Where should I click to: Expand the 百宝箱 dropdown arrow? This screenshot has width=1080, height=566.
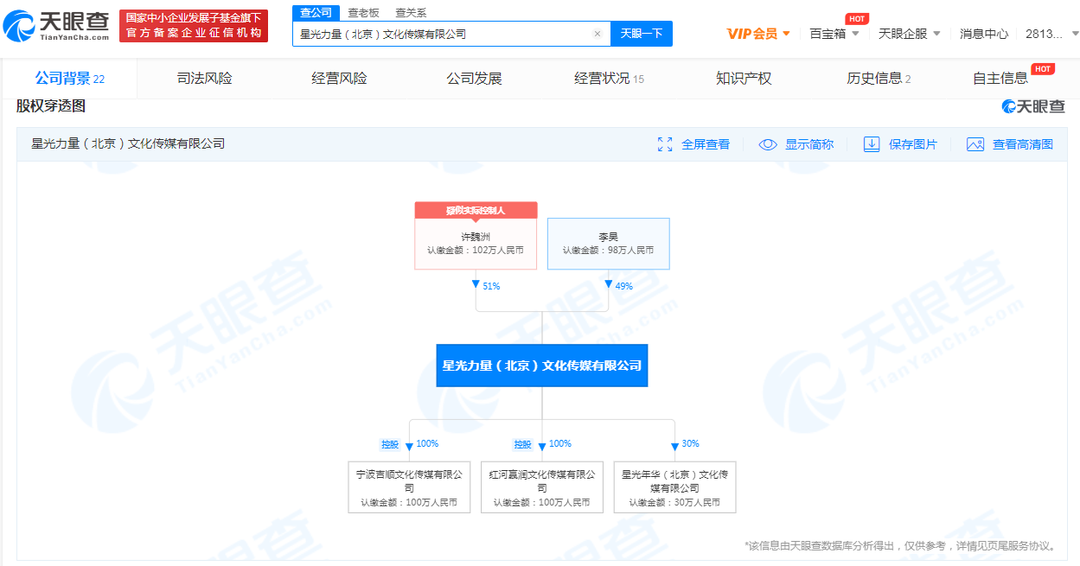pos(855,34)
